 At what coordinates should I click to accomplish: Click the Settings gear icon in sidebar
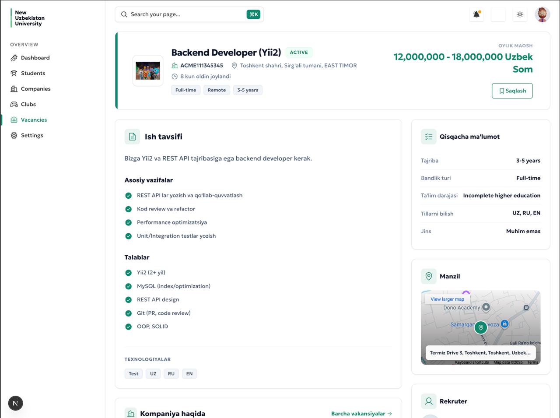[14, 136]
